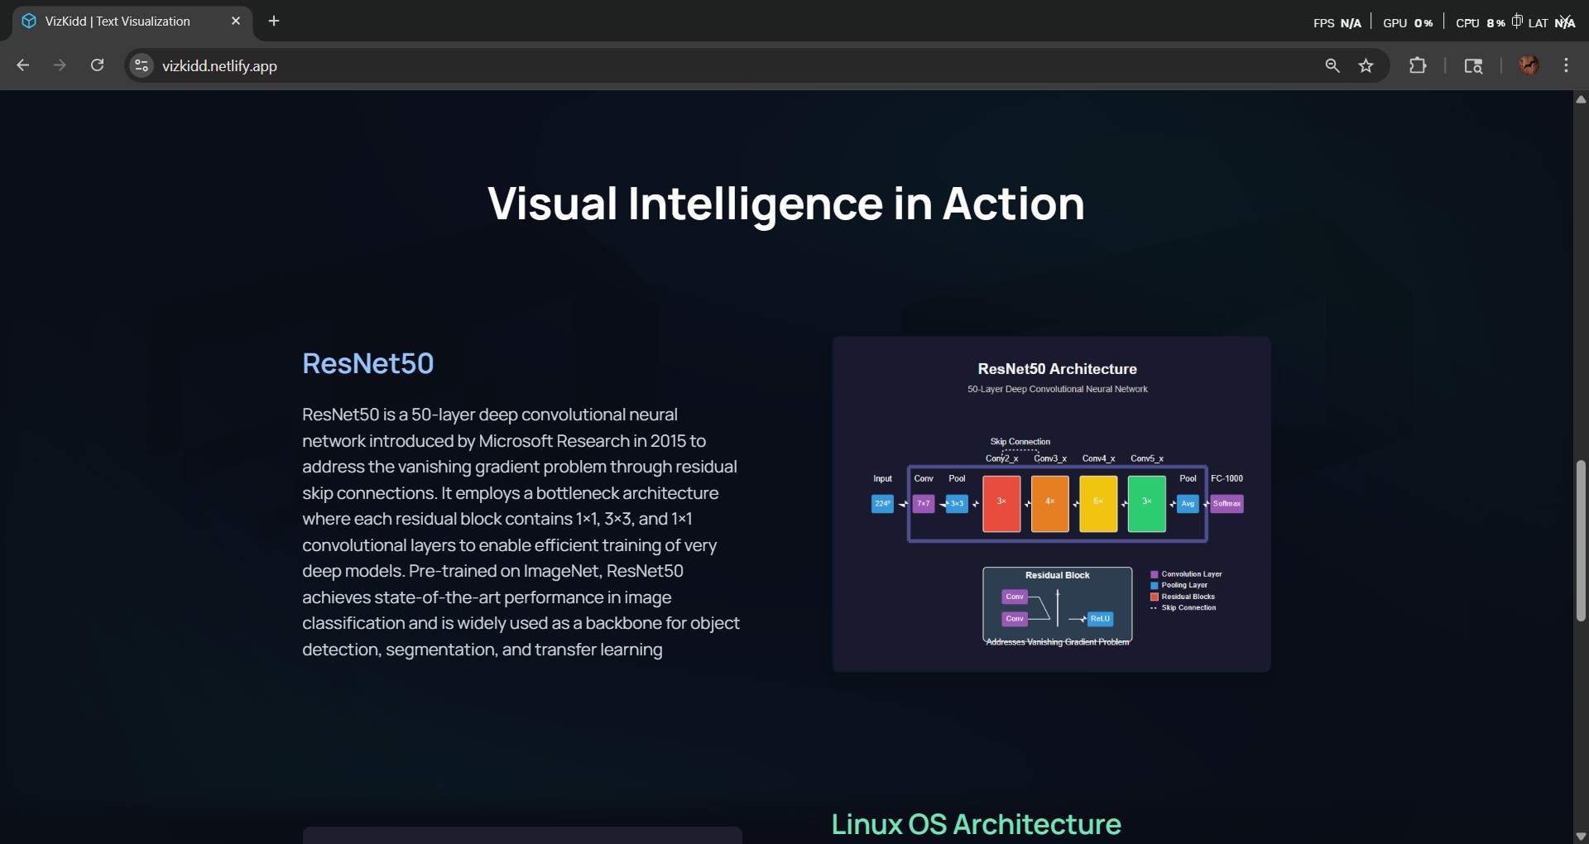This screenshot has width=1589, height=844.
Task: Click the purple Convolution Layer legend swatch
Action: coord(1155,574)
